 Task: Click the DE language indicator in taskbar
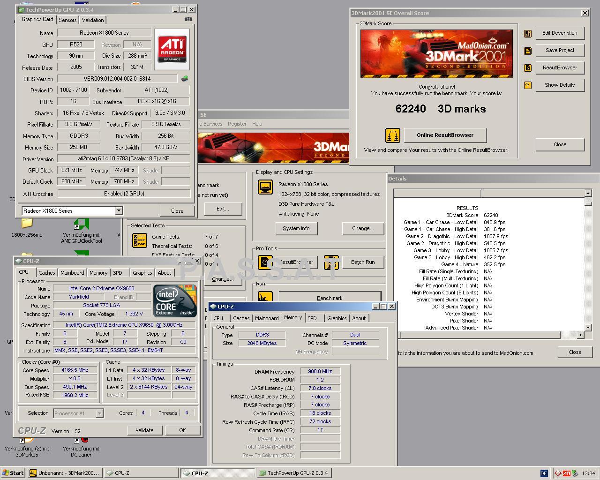click(x=544, y=473)
